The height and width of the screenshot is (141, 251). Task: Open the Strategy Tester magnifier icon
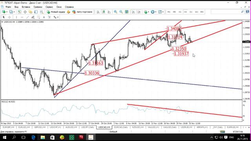point(42,12)
